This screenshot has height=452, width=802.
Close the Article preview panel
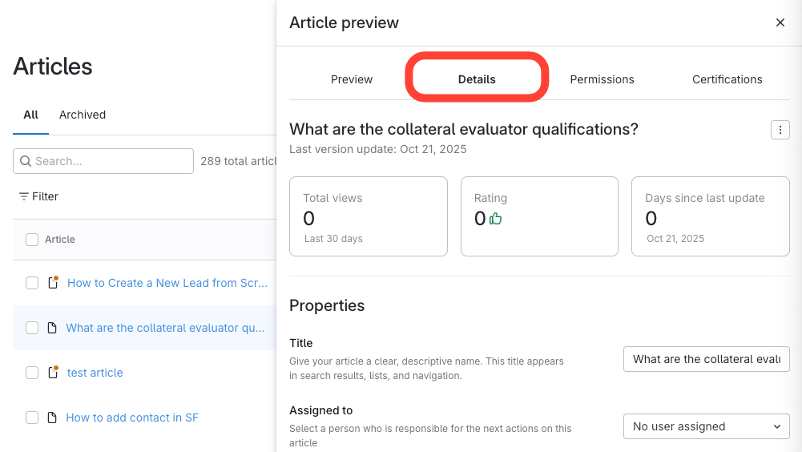[780, 22]
